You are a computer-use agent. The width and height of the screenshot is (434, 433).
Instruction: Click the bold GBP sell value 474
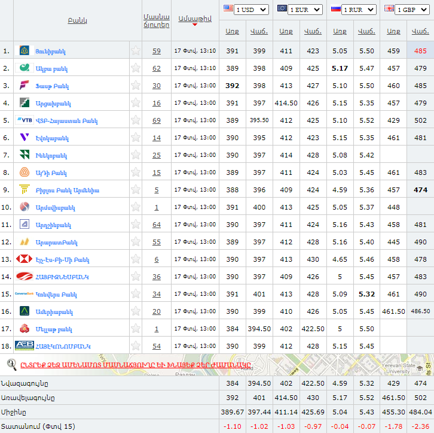420,190
